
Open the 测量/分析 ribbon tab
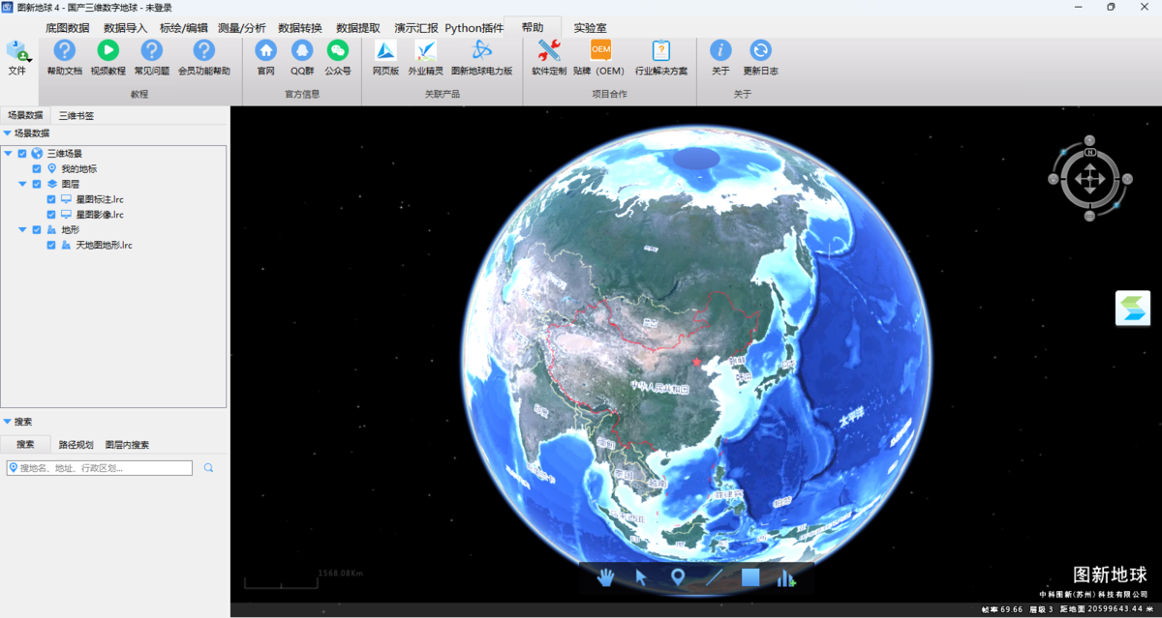241,28
